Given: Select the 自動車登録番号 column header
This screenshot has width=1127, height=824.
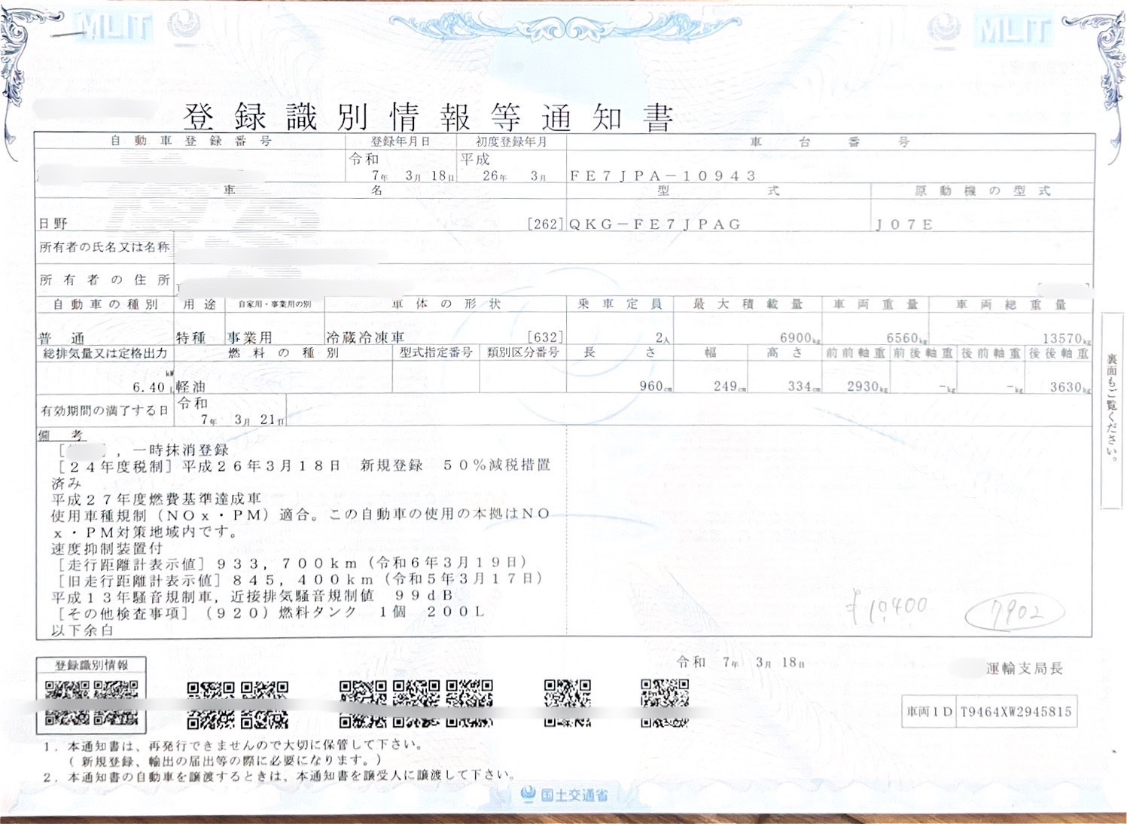Looking at the screenshot, I should 190,141.
